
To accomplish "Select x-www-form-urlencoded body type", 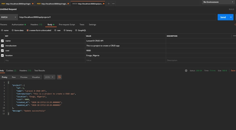I will point(39,30).
